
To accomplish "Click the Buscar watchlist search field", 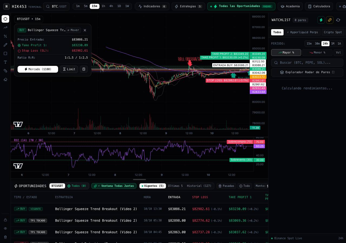I will tap(307, 63).
